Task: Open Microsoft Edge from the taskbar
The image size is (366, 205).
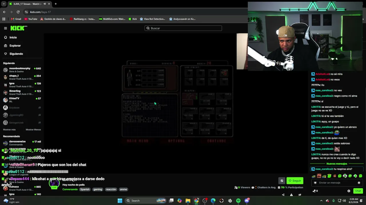Action: pyautogui.click(x=213, y=201)
